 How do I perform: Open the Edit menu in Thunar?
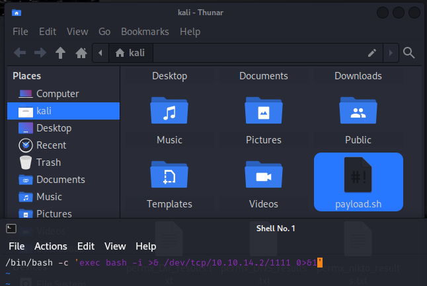point(48,32)
